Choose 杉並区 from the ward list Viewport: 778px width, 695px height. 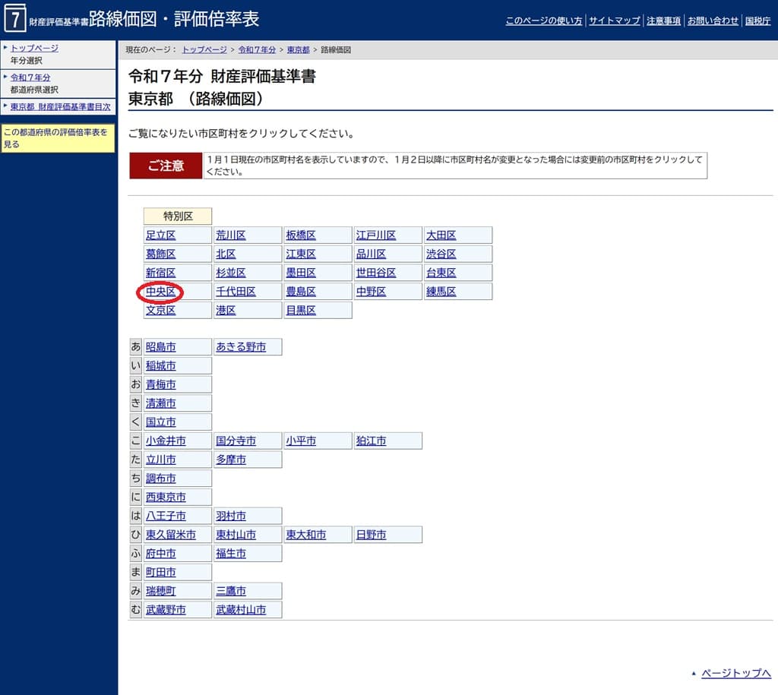click(231, 273)
